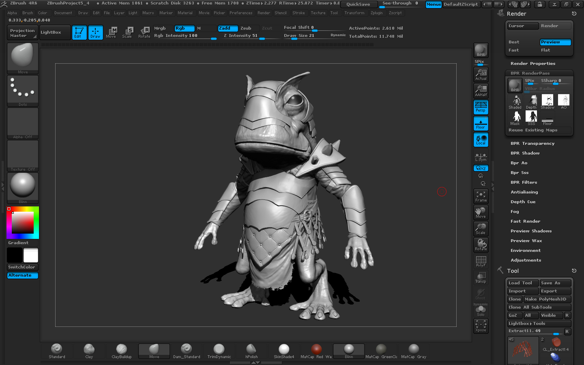
Task: Toggle the Floor grid button
Action: point(481,124)
